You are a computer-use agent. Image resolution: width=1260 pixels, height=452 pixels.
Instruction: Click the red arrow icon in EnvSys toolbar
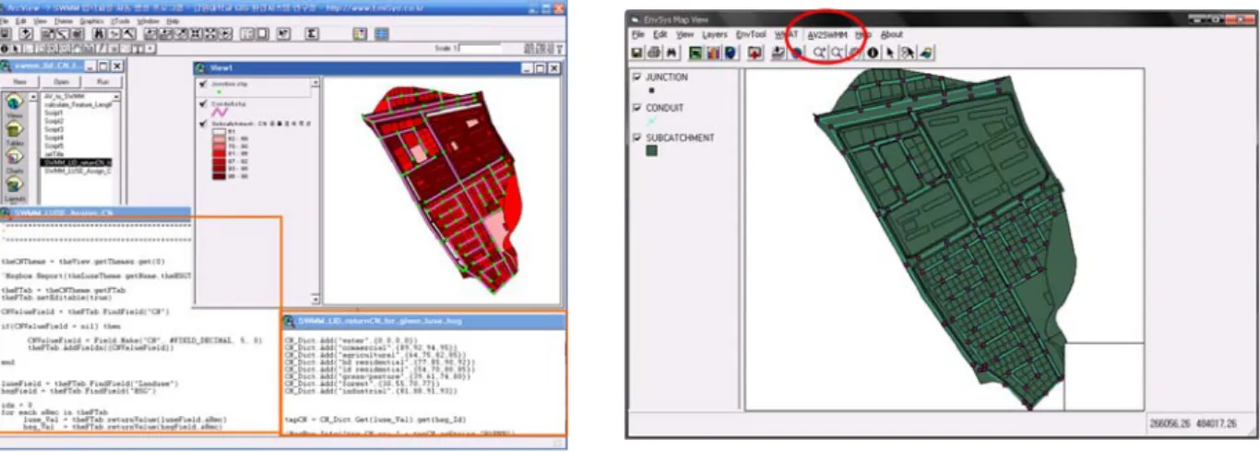755,53
